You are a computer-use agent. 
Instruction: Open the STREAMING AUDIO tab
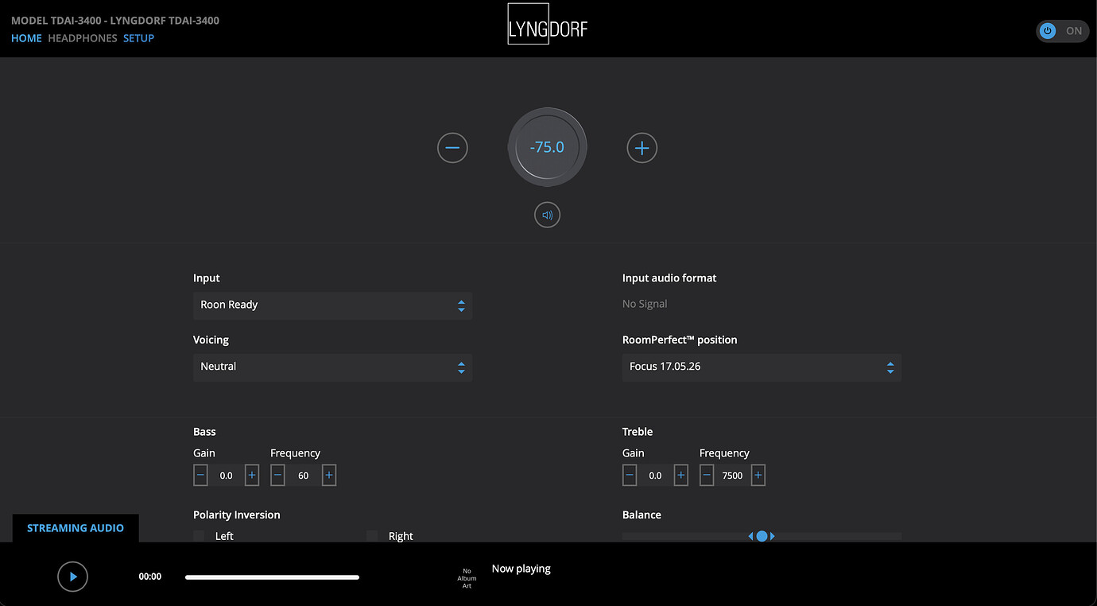tap(76, 528)
